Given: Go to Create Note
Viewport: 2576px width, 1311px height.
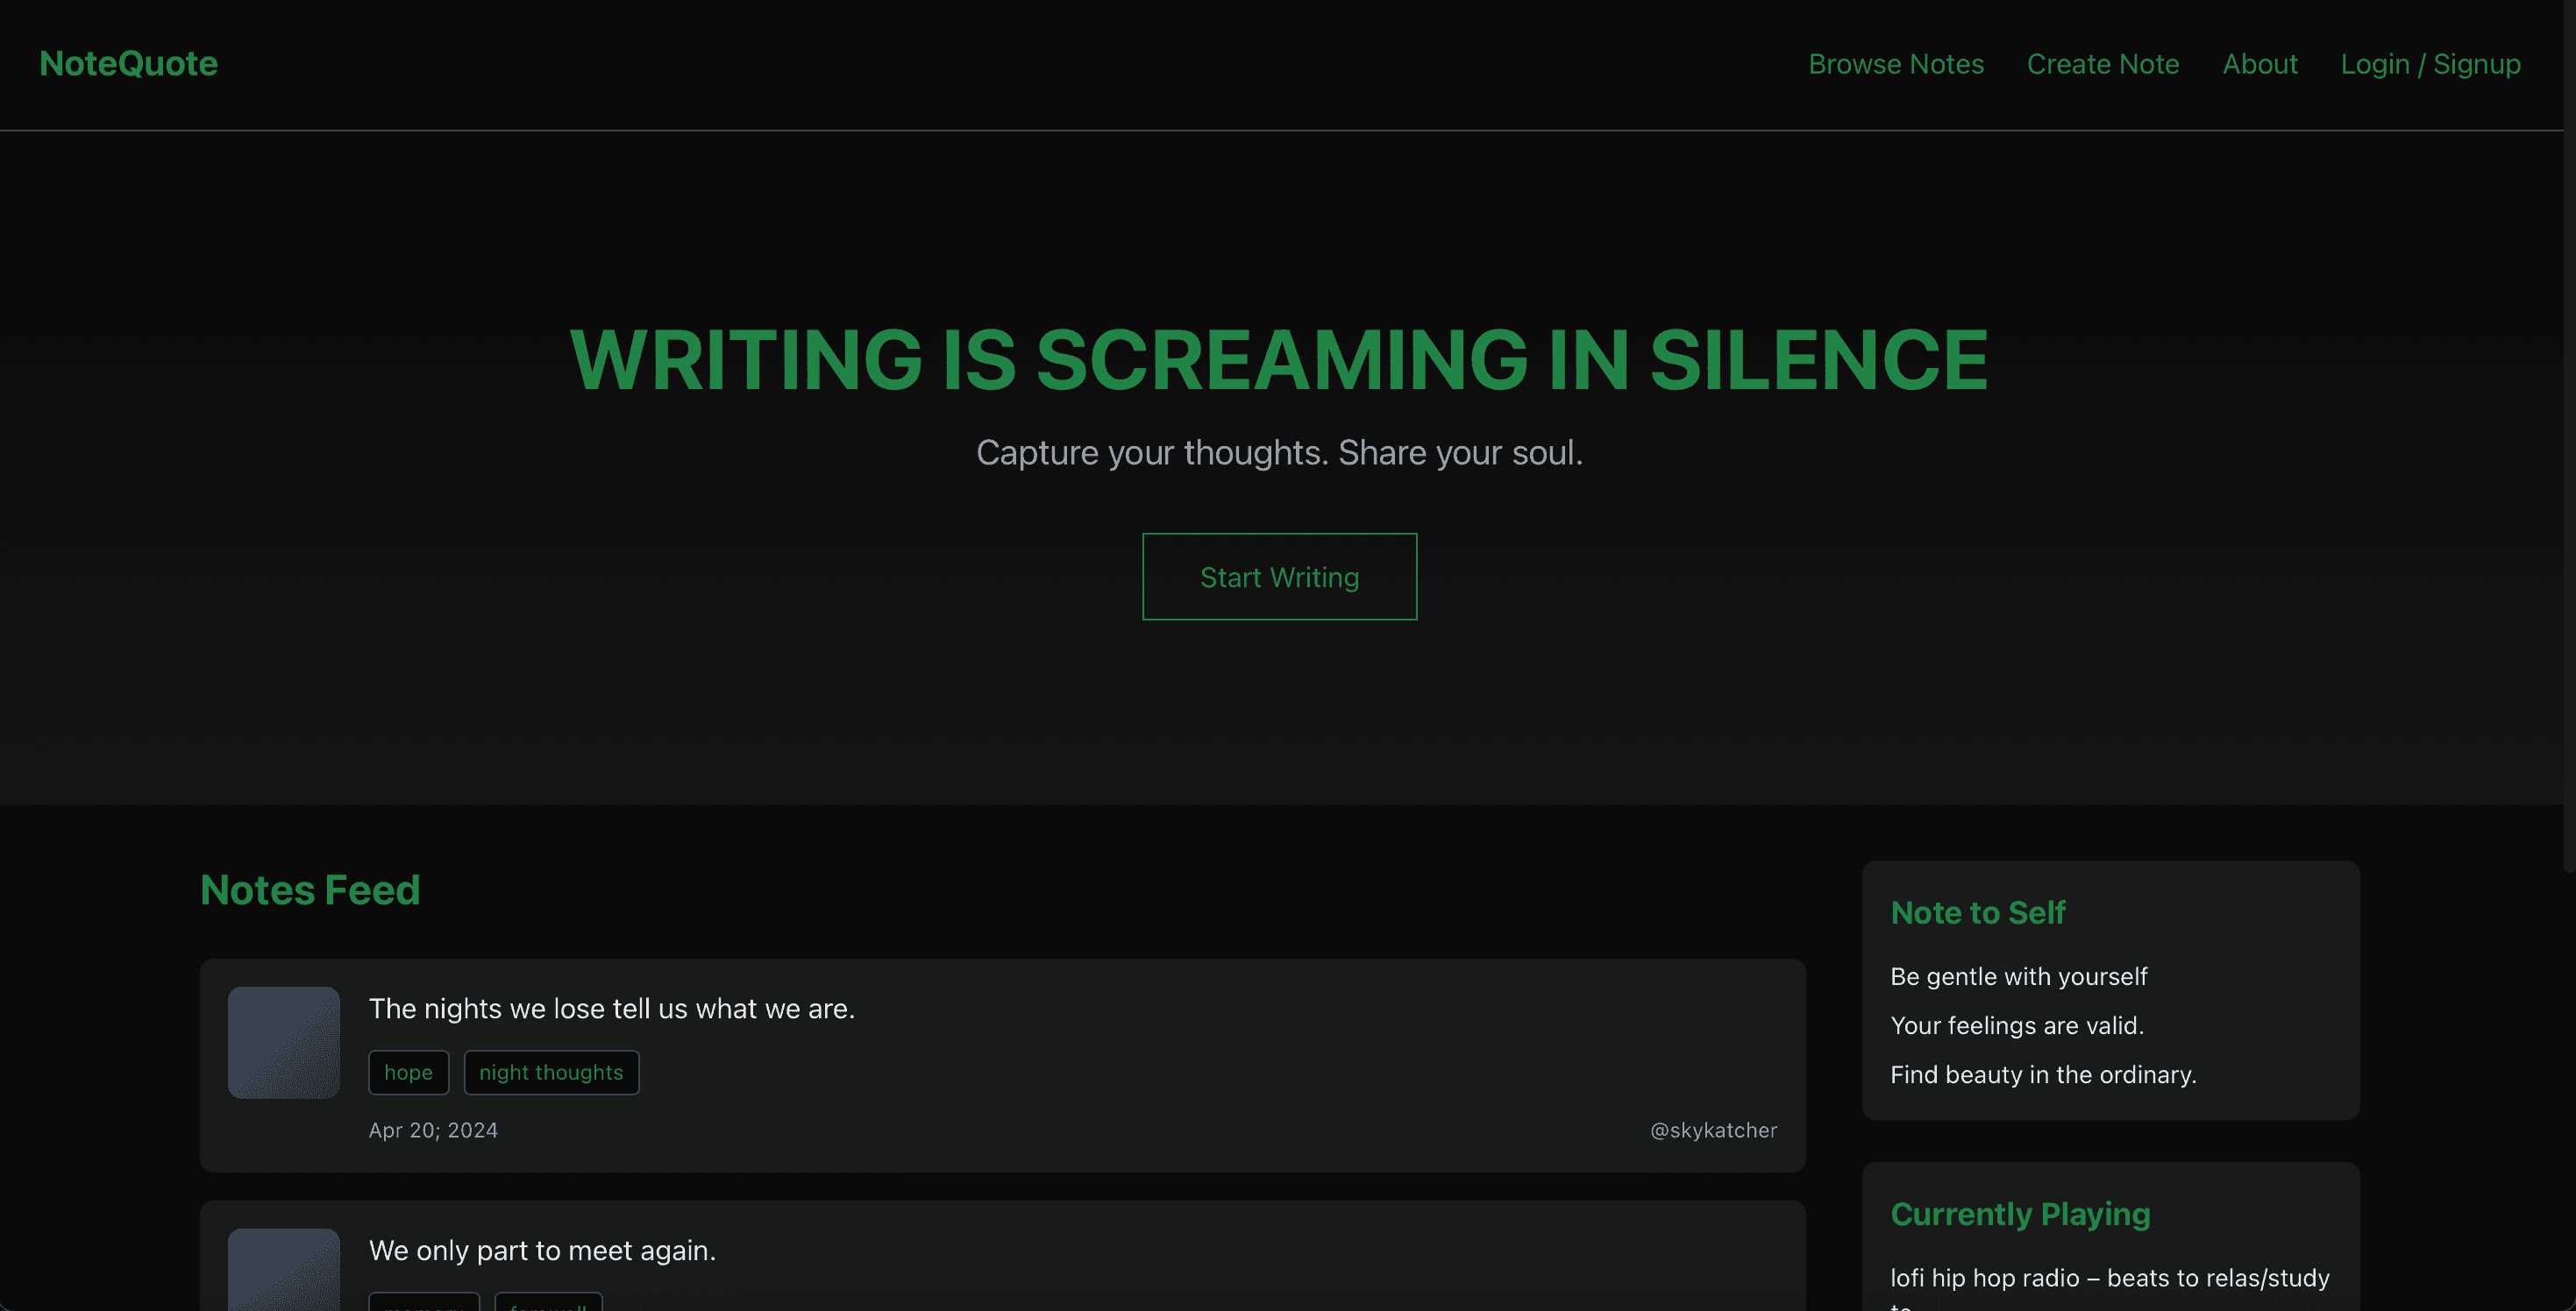Looking at the screenshot, I should click(x=2102, y=64).
